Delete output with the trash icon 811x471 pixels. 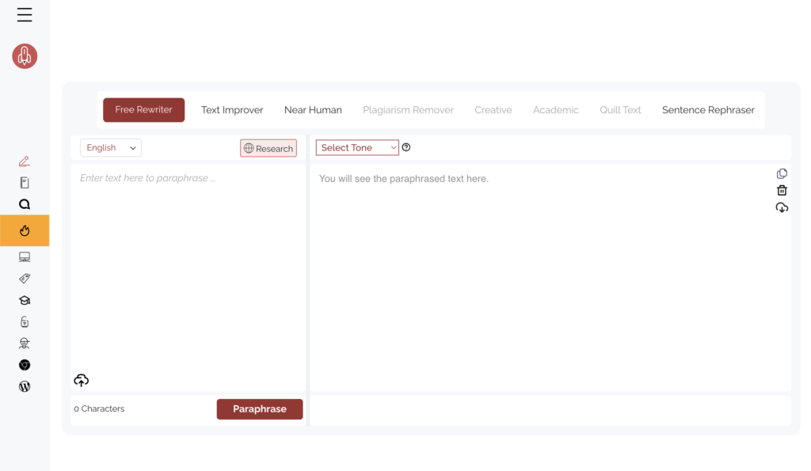pyautogui.click(x=782, y=190)
